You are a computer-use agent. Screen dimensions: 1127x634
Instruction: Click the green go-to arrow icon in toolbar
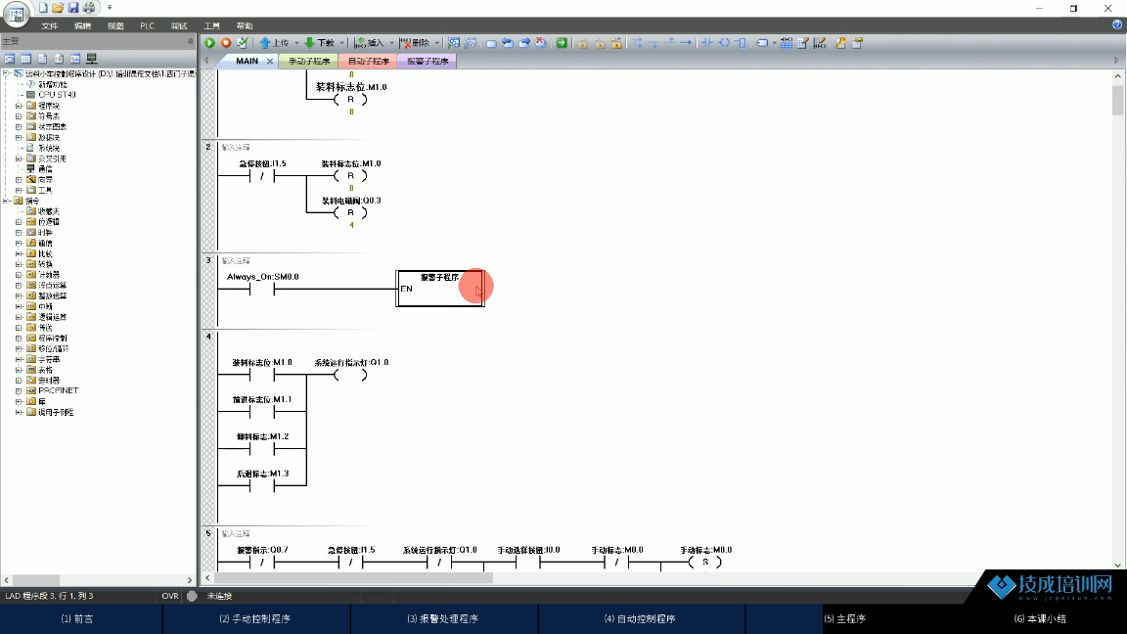pos(563,43)
